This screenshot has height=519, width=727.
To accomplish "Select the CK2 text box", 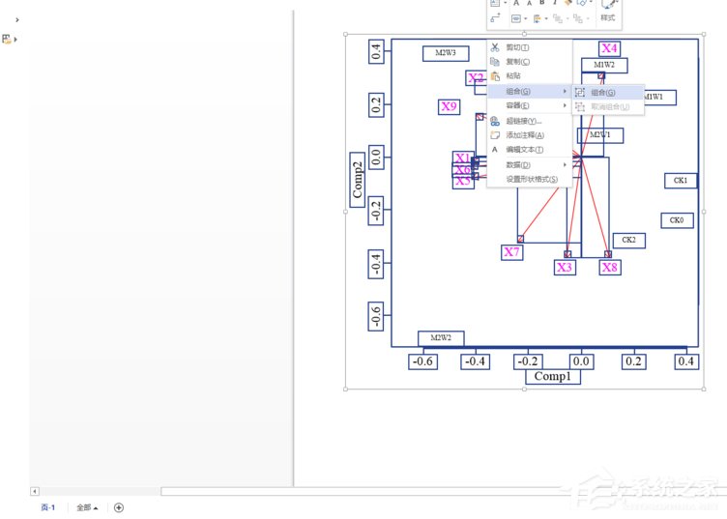I will (628, 240).
